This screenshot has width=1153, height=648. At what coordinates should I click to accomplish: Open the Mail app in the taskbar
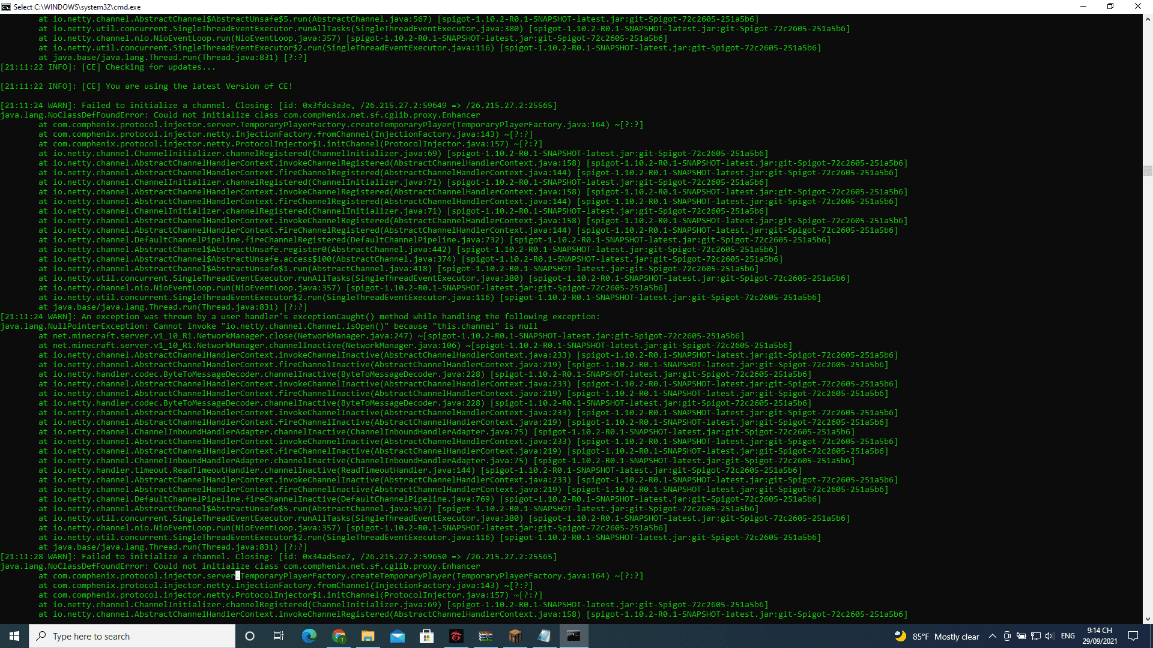[398, 636]
